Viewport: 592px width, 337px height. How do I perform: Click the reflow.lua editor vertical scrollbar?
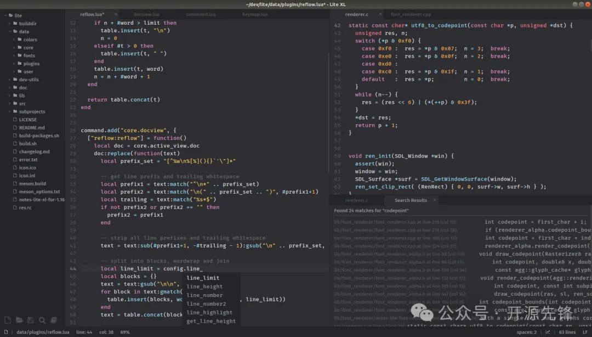[x=328, y=114]
